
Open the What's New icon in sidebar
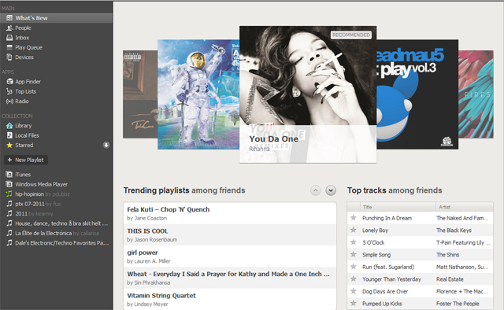click(x=9, y=18)
